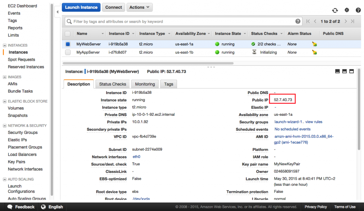364x211 pixels.
Task: Go to previous page of results
Action: [315, 21]
